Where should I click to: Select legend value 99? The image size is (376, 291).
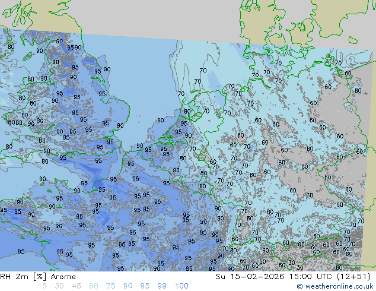click(x=162, y=286)
